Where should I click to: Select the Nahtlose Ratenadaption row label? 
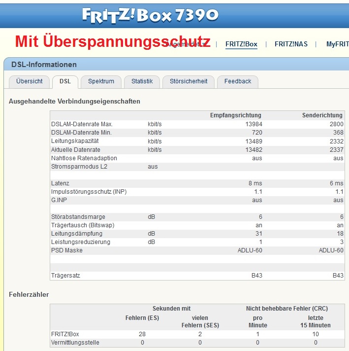tap(84, 158)
